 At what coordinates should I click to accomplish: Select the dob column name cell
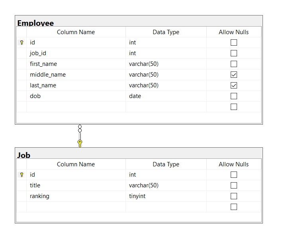click(76, 96)
